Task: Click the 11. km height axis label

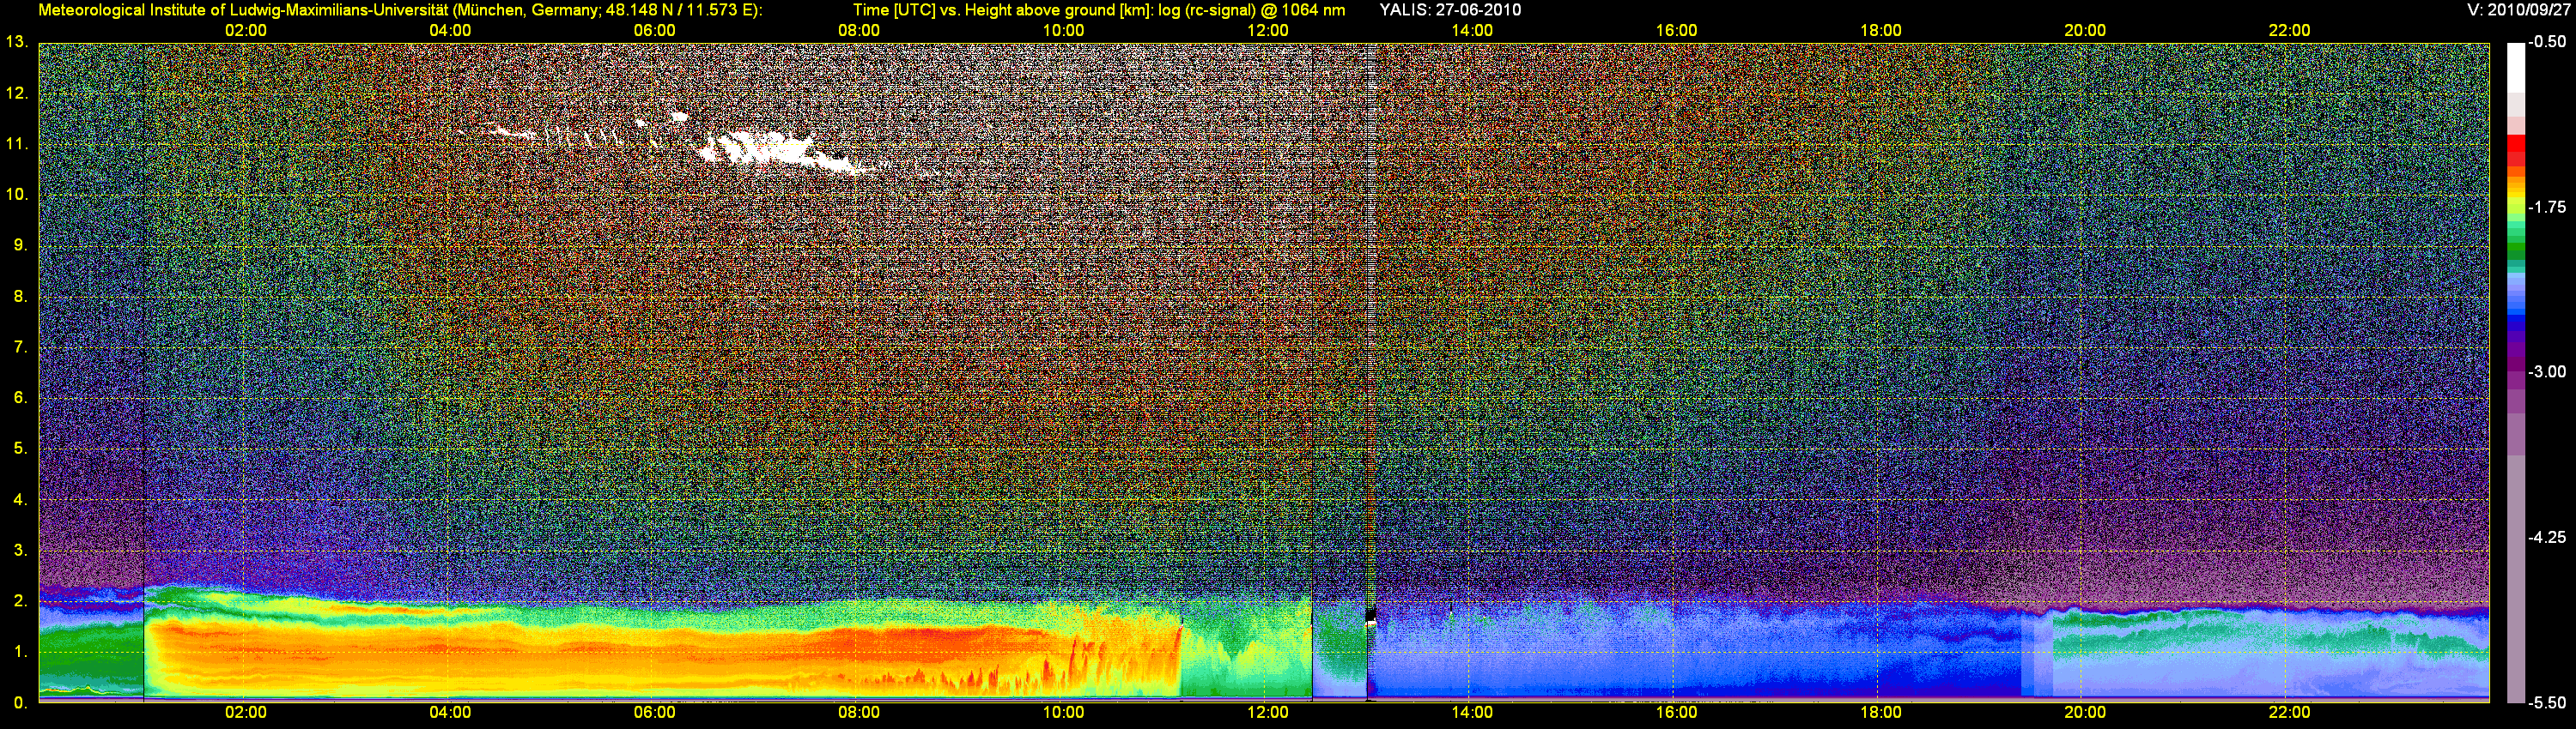Action: point(17,144)
